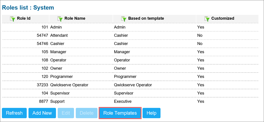Click the filter icon beside Role Id
264x122 pixels.
[13, 19]
